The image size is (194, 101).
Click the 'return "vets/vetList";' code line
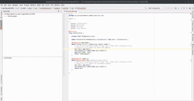[82, 54]
